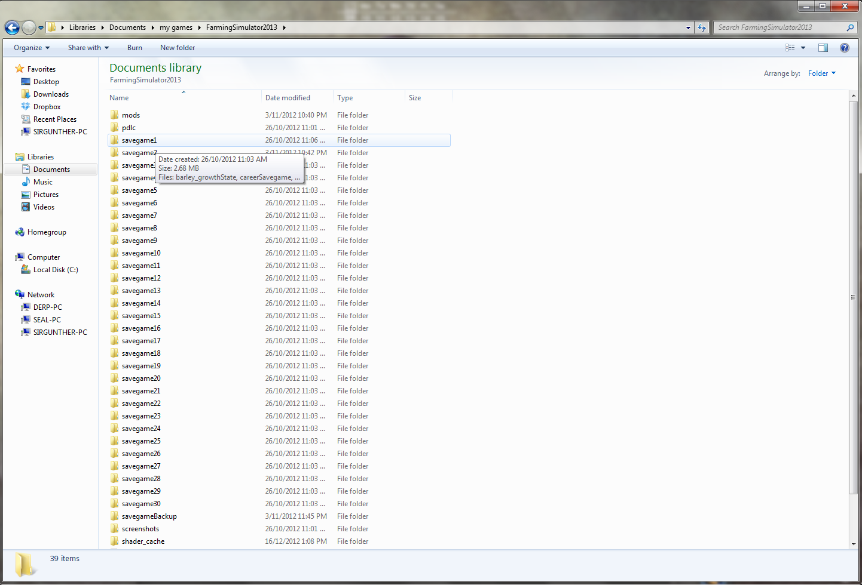Click the my games breadcrumb segment
862x585 pixels.
pyautogui.click(x=176, y=27)
